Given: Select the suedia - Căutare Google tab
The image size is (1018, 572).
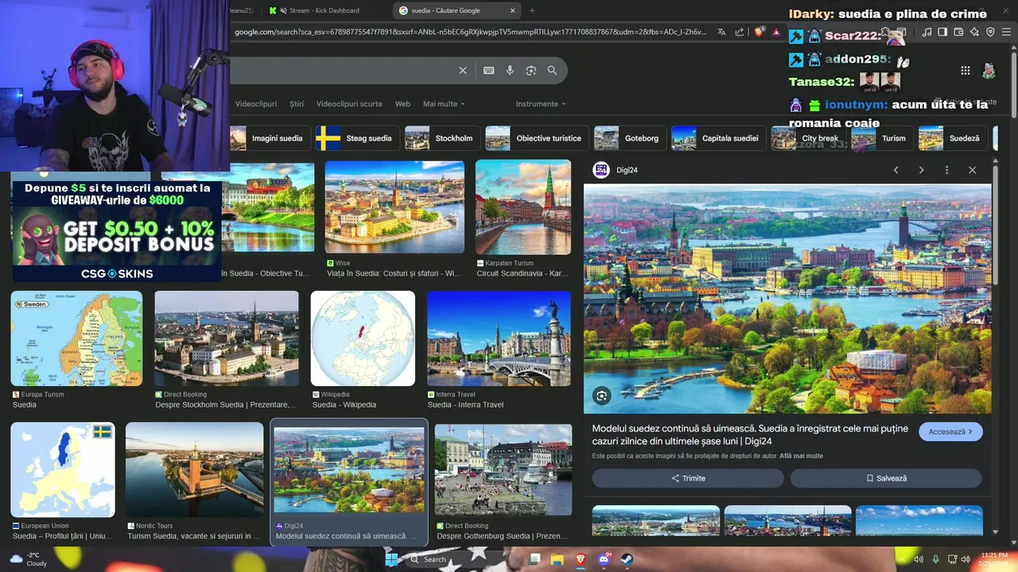Looking at the screenshot, I should click(457, 10).
